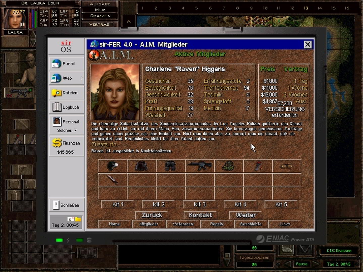Click Raven's portrait picture
The width and height of the screenshot is (363, 272).
pyautogui.click(x=115, y=92)
